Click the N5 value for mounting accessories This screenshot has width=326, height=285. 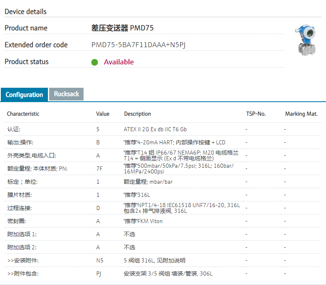(100, 260)
